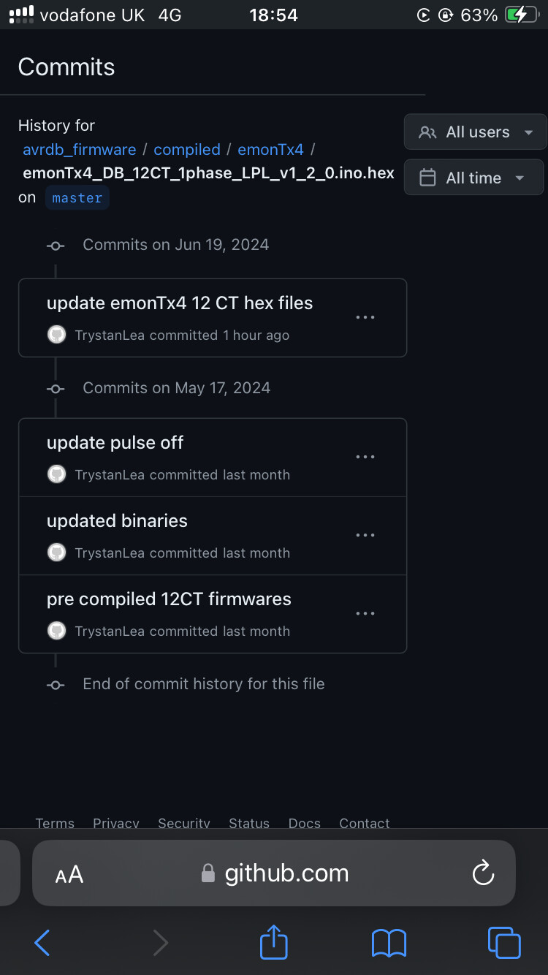Open Safari bookmarks book icon
The image size is (548, 975).
[x=389, y=943]
